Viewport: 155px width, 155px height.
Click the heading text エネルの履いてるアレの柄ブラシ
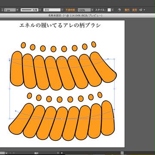point(60,25)
